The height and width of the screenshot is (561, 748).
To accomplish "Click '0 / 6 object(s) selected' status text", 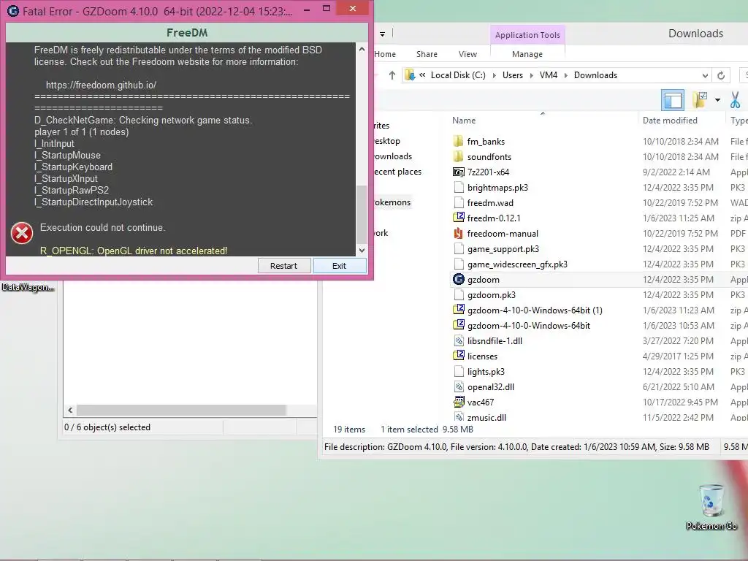I will click(x=107, y=427).
